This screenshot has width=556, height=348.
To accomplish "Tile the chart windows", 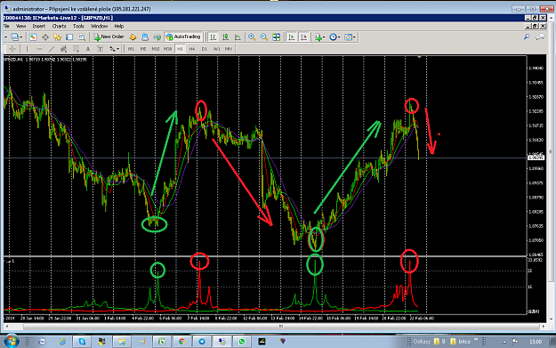I will [277, 36].
